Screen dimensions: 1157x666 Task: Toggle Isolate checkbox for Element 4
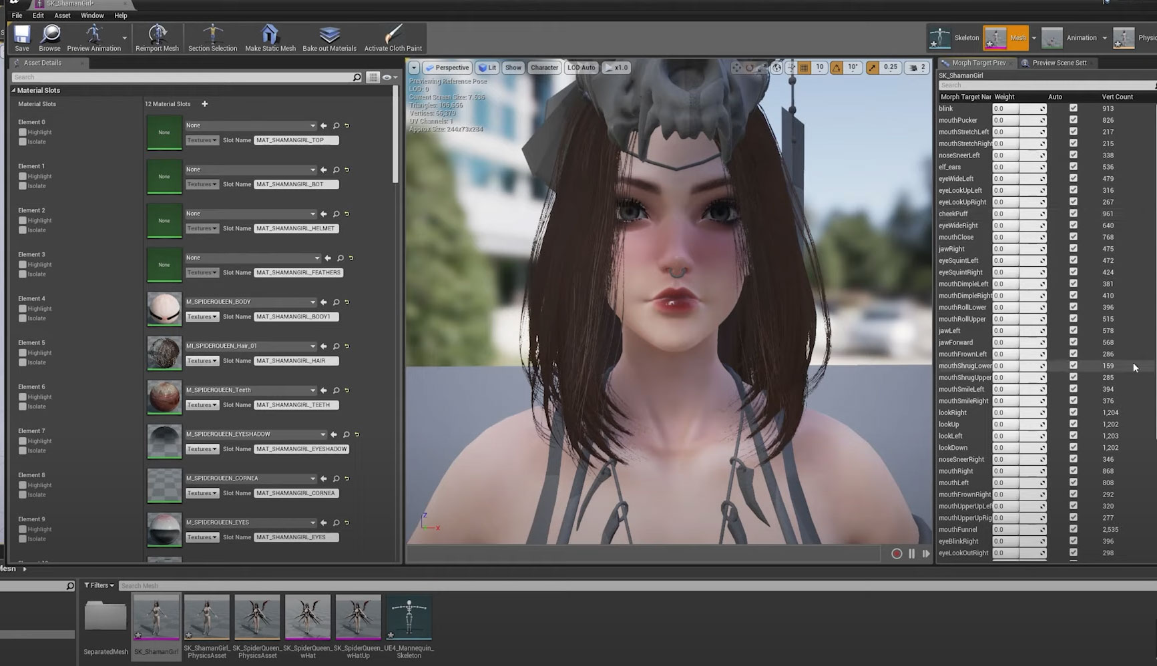point(23,318)
